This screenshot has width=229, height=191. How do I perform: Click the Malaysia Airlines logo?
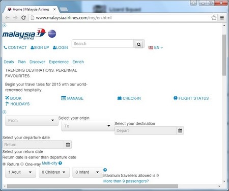click(x=24, y=34)
